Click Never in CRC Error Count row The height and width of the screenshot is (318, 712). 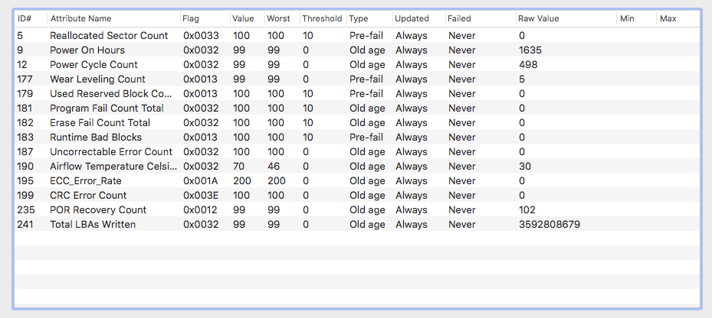click(462, 195)
